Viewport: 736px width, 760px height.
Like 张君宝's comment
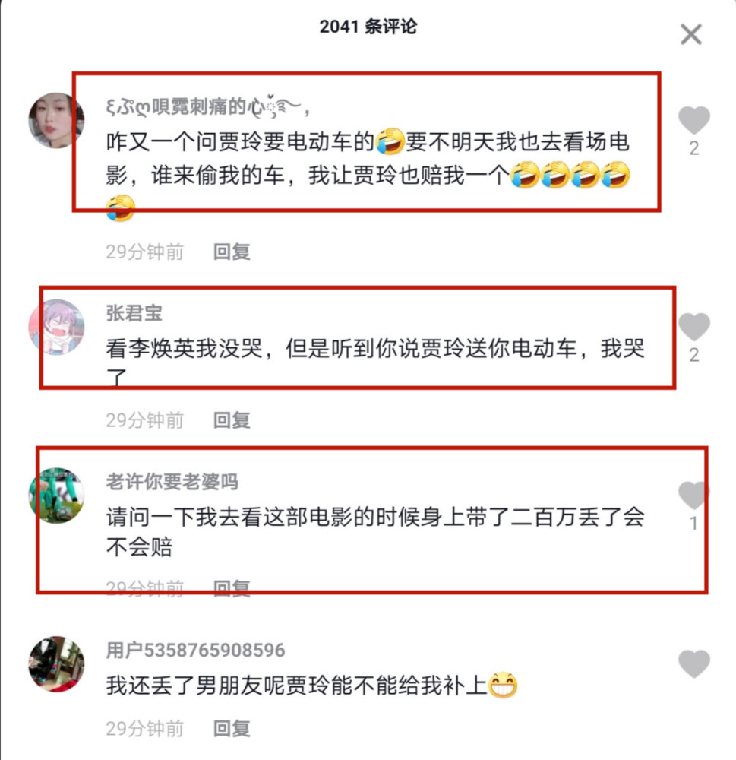[x=694, y=327]
